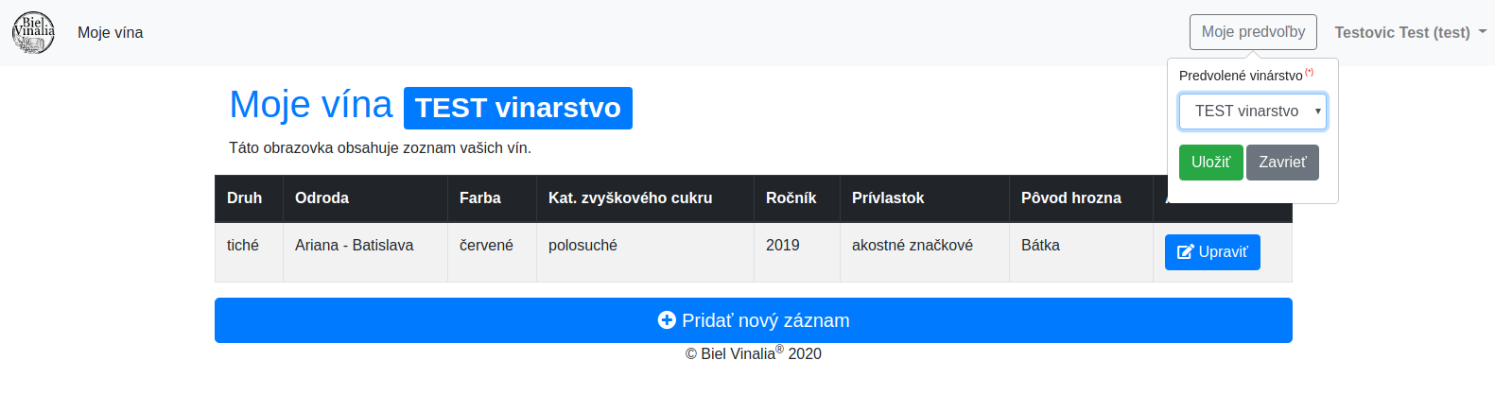The height and width of the screenshot is (395, 1495).
Task: Close the popup with Zavrieť button
Action: 1282,163
